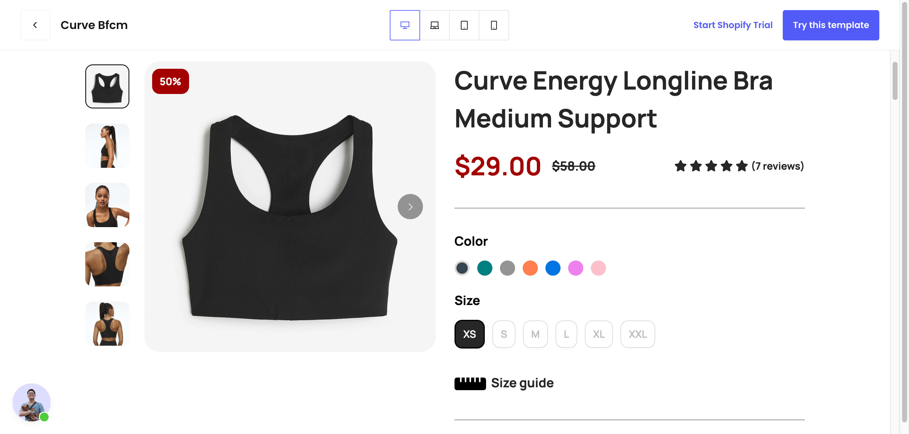Switch to desktop preview icon
Viewport: 909px width, 434px height.
pyautogui.click(x=405, y=25)
